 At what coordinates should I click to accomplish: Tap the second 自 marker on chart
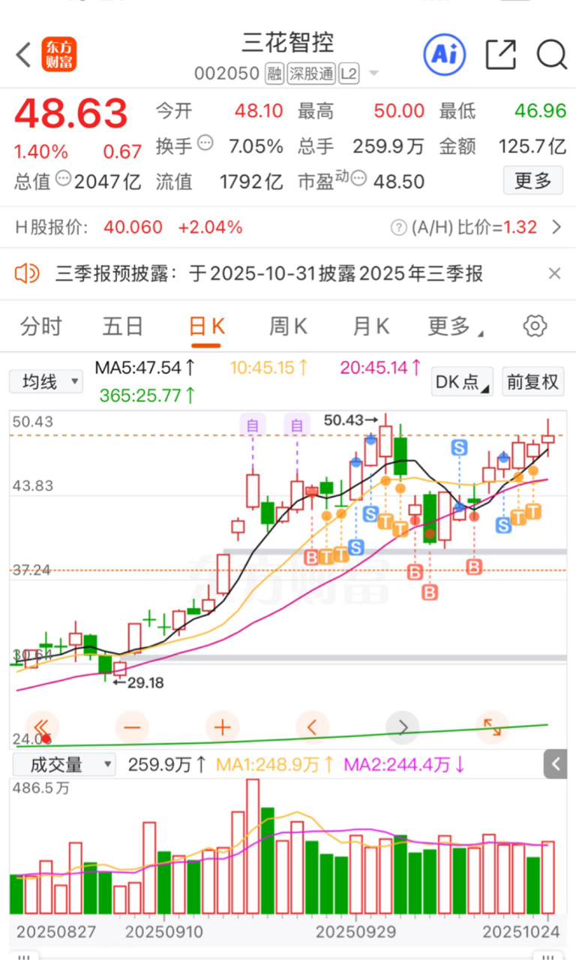pyautogui.click(x=297, y=426)
